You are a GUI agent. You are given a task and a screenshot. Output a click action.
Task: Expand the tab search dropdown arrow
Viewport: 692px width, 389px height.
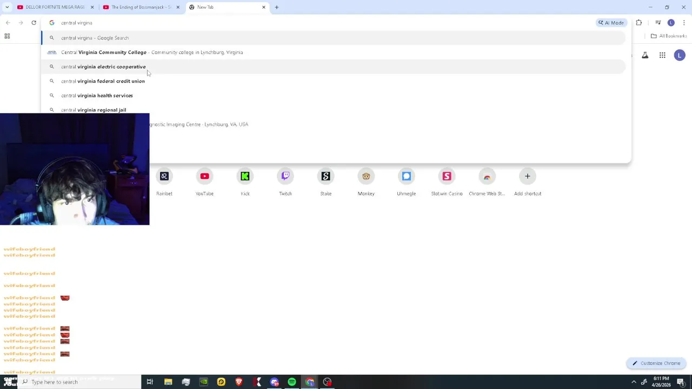point(7,7)
